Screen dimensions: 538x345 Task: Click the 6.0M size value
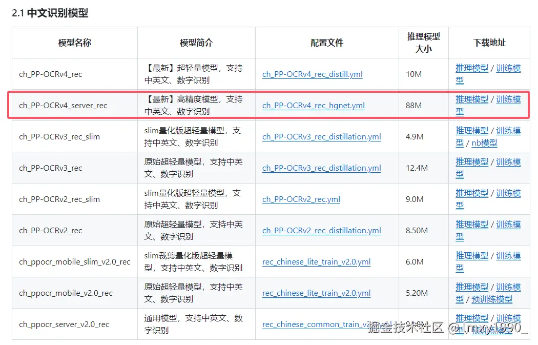pos(415,261)
